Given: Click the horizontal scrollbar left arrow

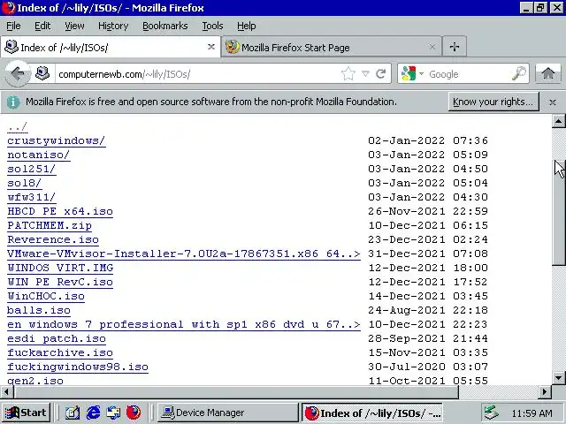Looking at the screenshot, I should [x=6, y=392].
